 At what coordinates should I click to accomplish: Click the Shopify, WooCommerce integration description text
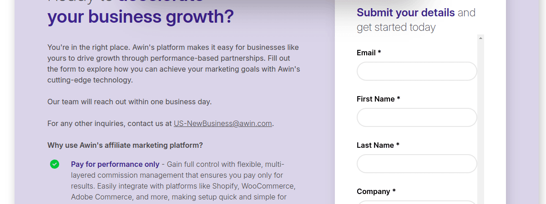coord(183,186)
